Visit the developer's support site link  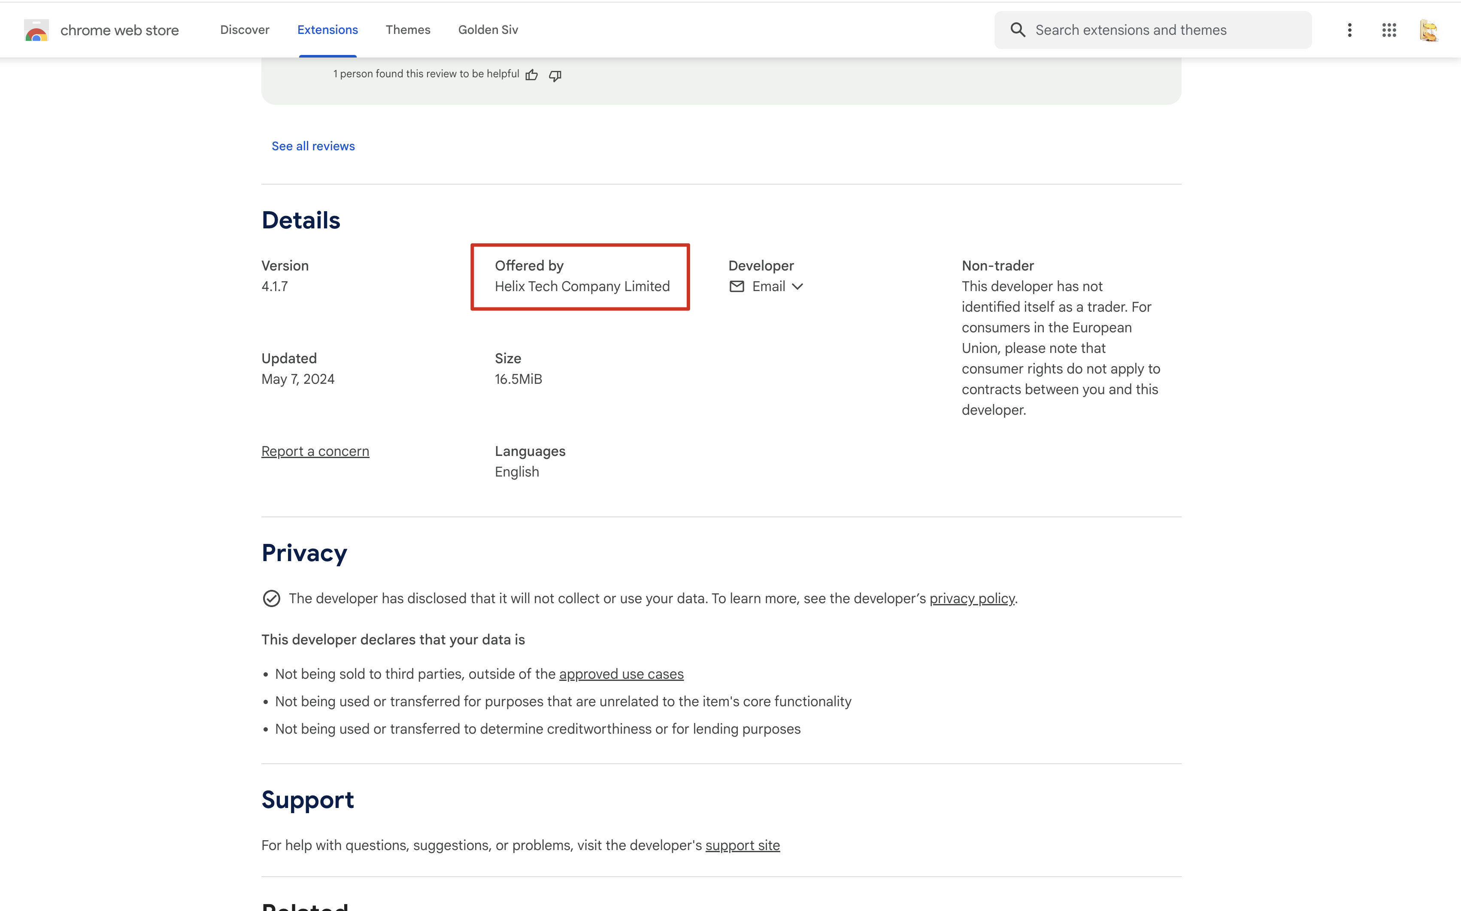[x=743, y=845]
